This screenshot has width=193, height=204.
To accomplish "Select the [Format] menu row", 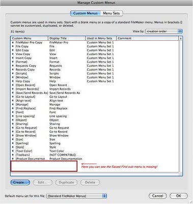I will point(95,62).
